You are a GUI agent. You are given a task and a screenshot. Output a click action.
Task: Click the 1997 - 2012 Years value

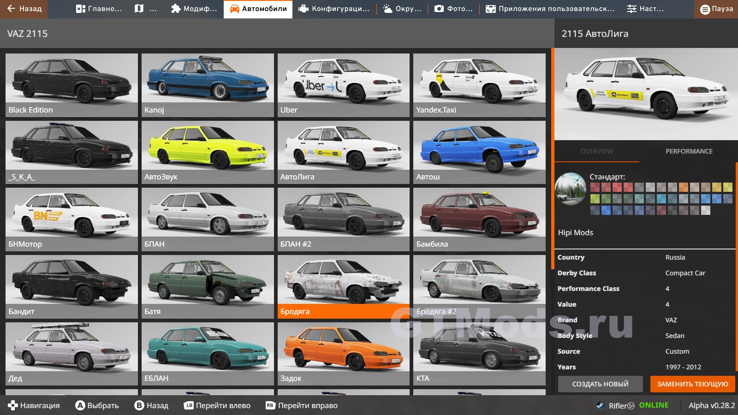point(683,367)
